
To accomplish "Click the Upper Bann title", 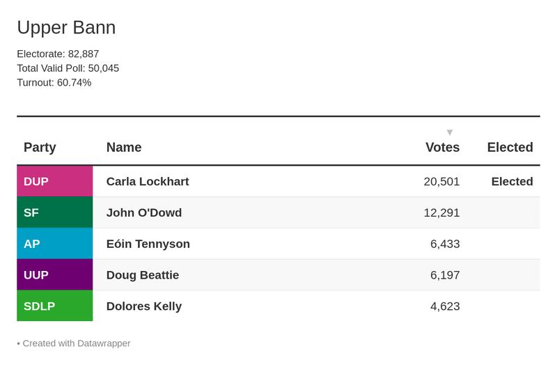I will [66, 28].
